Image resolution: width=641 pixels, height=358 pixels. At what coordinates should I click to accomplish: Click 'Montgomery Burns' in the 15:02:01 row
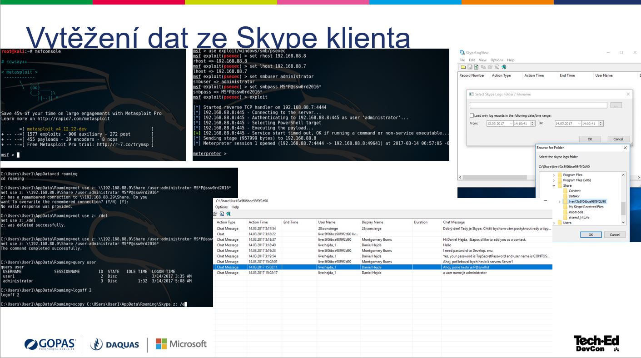click(x=377, y=262)
